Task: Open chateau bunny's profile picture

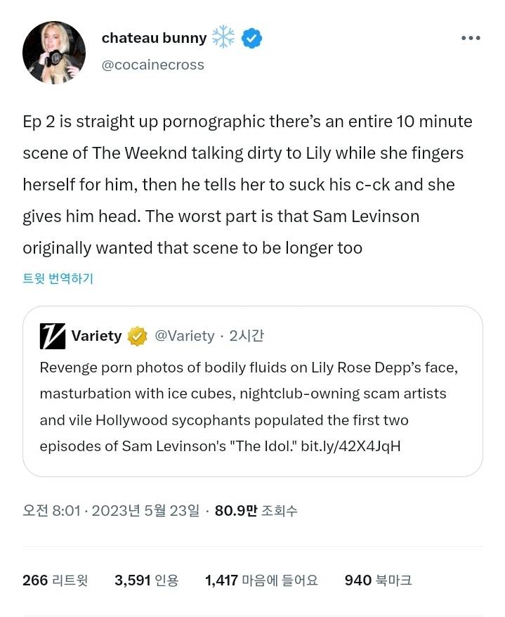Action: click(x=54, y=53)
